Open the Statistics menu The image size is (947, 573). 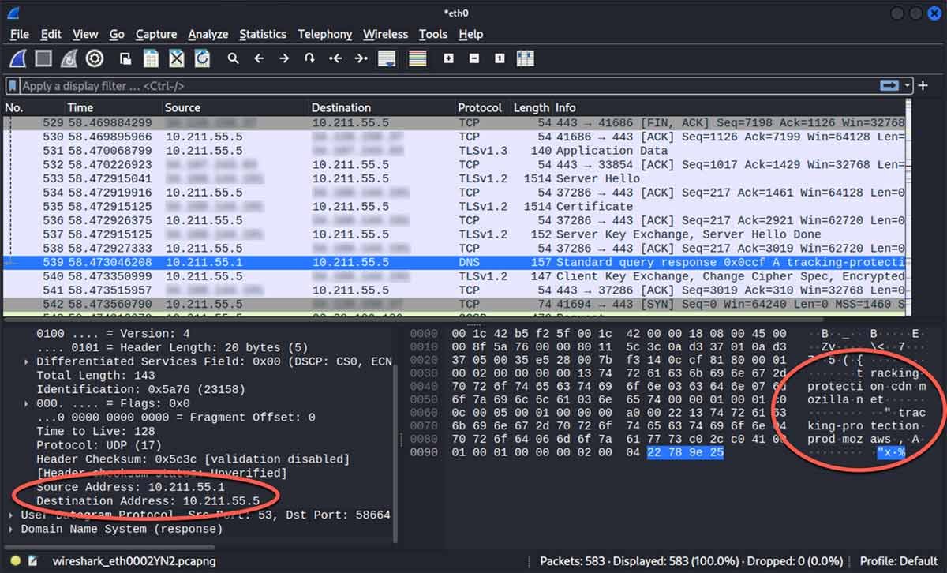point(264,34)
